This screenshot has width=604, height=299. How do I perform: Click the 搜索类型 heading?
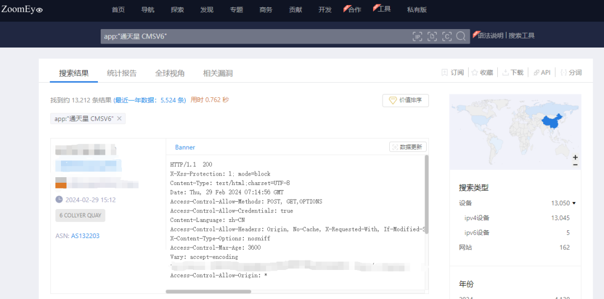click(x=474, y=188)
